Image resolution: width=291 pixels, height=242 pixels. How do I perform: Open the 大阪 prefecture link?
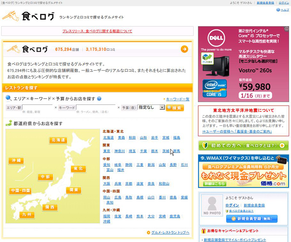[x=107, y=184]
